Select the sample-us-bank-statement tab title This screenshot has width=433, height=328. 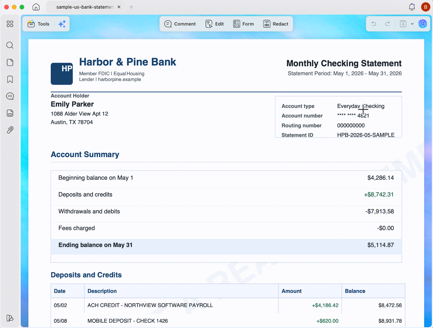click(85, 7)
